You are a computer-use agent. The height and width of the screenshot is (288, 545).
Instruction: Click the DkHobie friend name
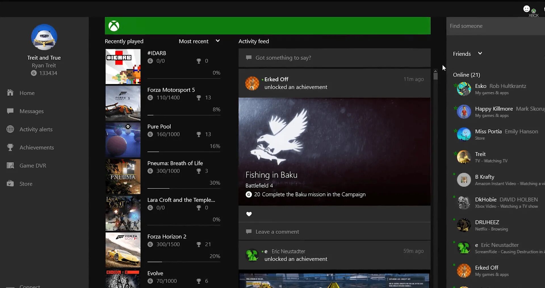click(486, 199)
